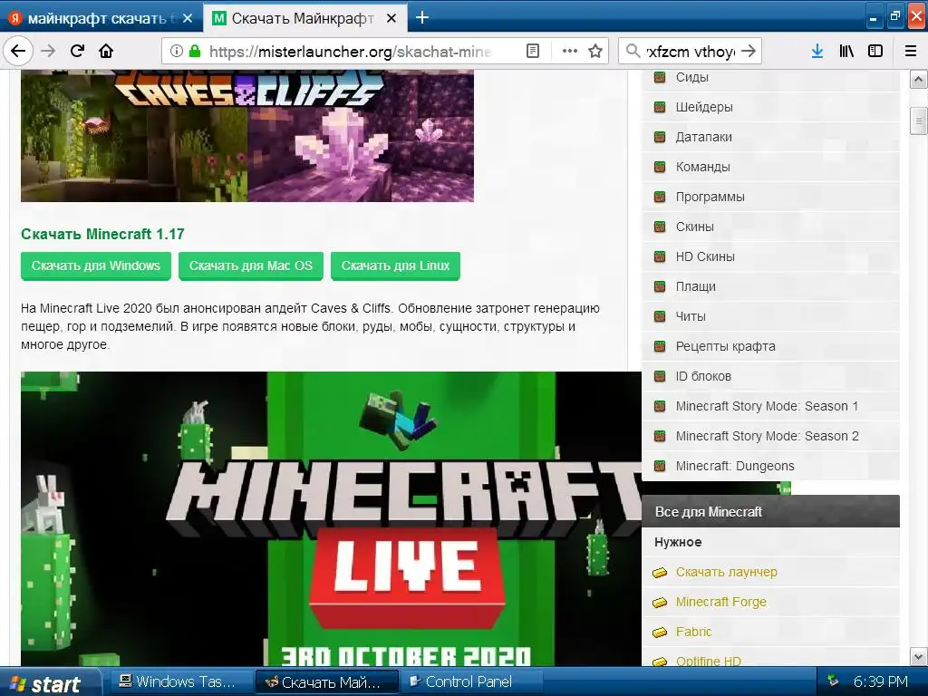Toggle reader view in the address bar
This screenshot has width=928, height=696.
click(x=533, y=52)
